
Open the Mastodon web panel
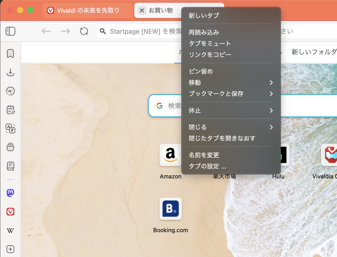click(10, 193)
